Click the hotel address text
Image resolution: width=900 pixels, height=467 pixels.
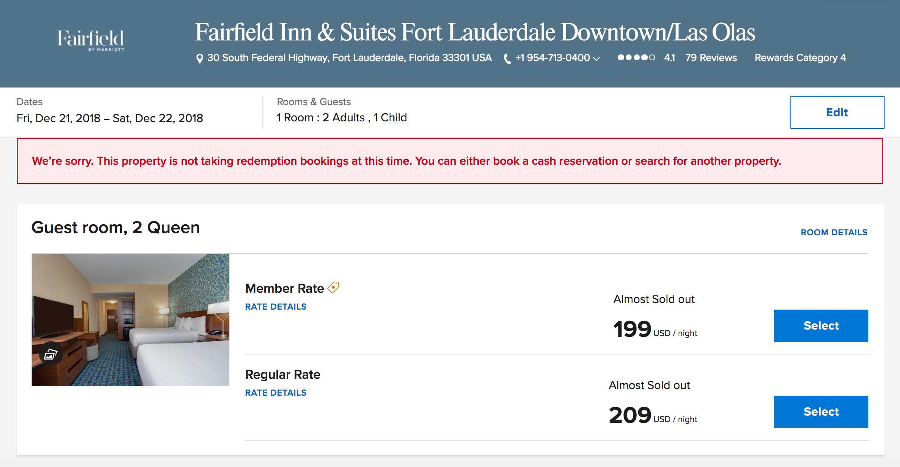[x=349, y=58]
